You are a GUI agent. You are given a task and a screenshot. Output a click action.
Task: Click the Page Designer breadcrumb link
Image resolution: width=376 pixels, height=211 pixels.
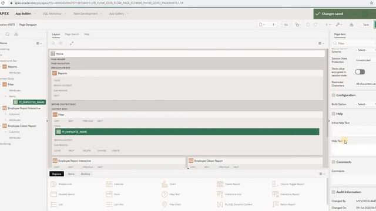coord(28,25)
